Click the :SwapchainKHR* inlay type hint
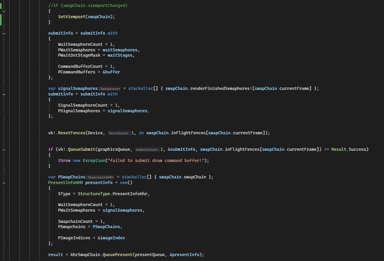The width and height of the screenshot is (384, 261). [x=100, y=177]
